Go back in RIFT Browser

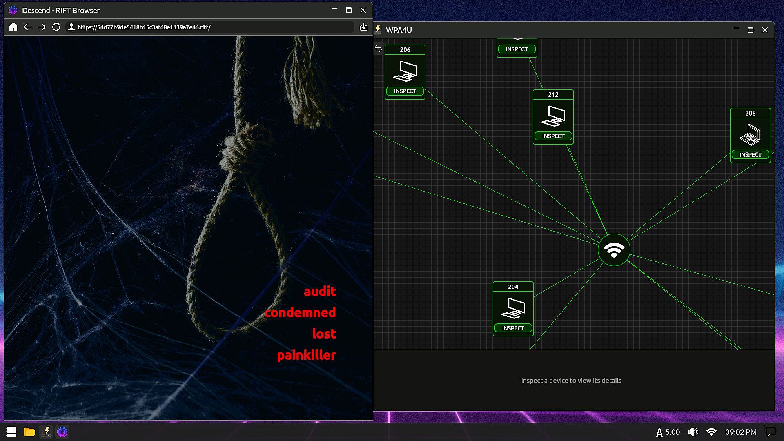point(27,27)
